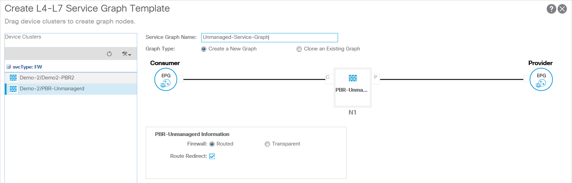This screenshot has height=183, width=572.
Task: Click the provider connector P on node
Action: (376, 77)
